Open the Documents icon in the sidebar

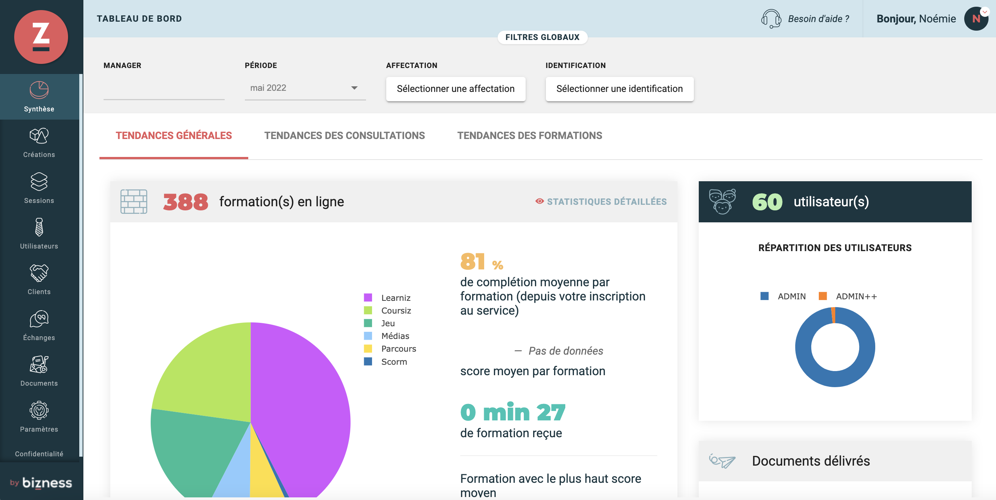pyautogui.click(x=39, y=364)
